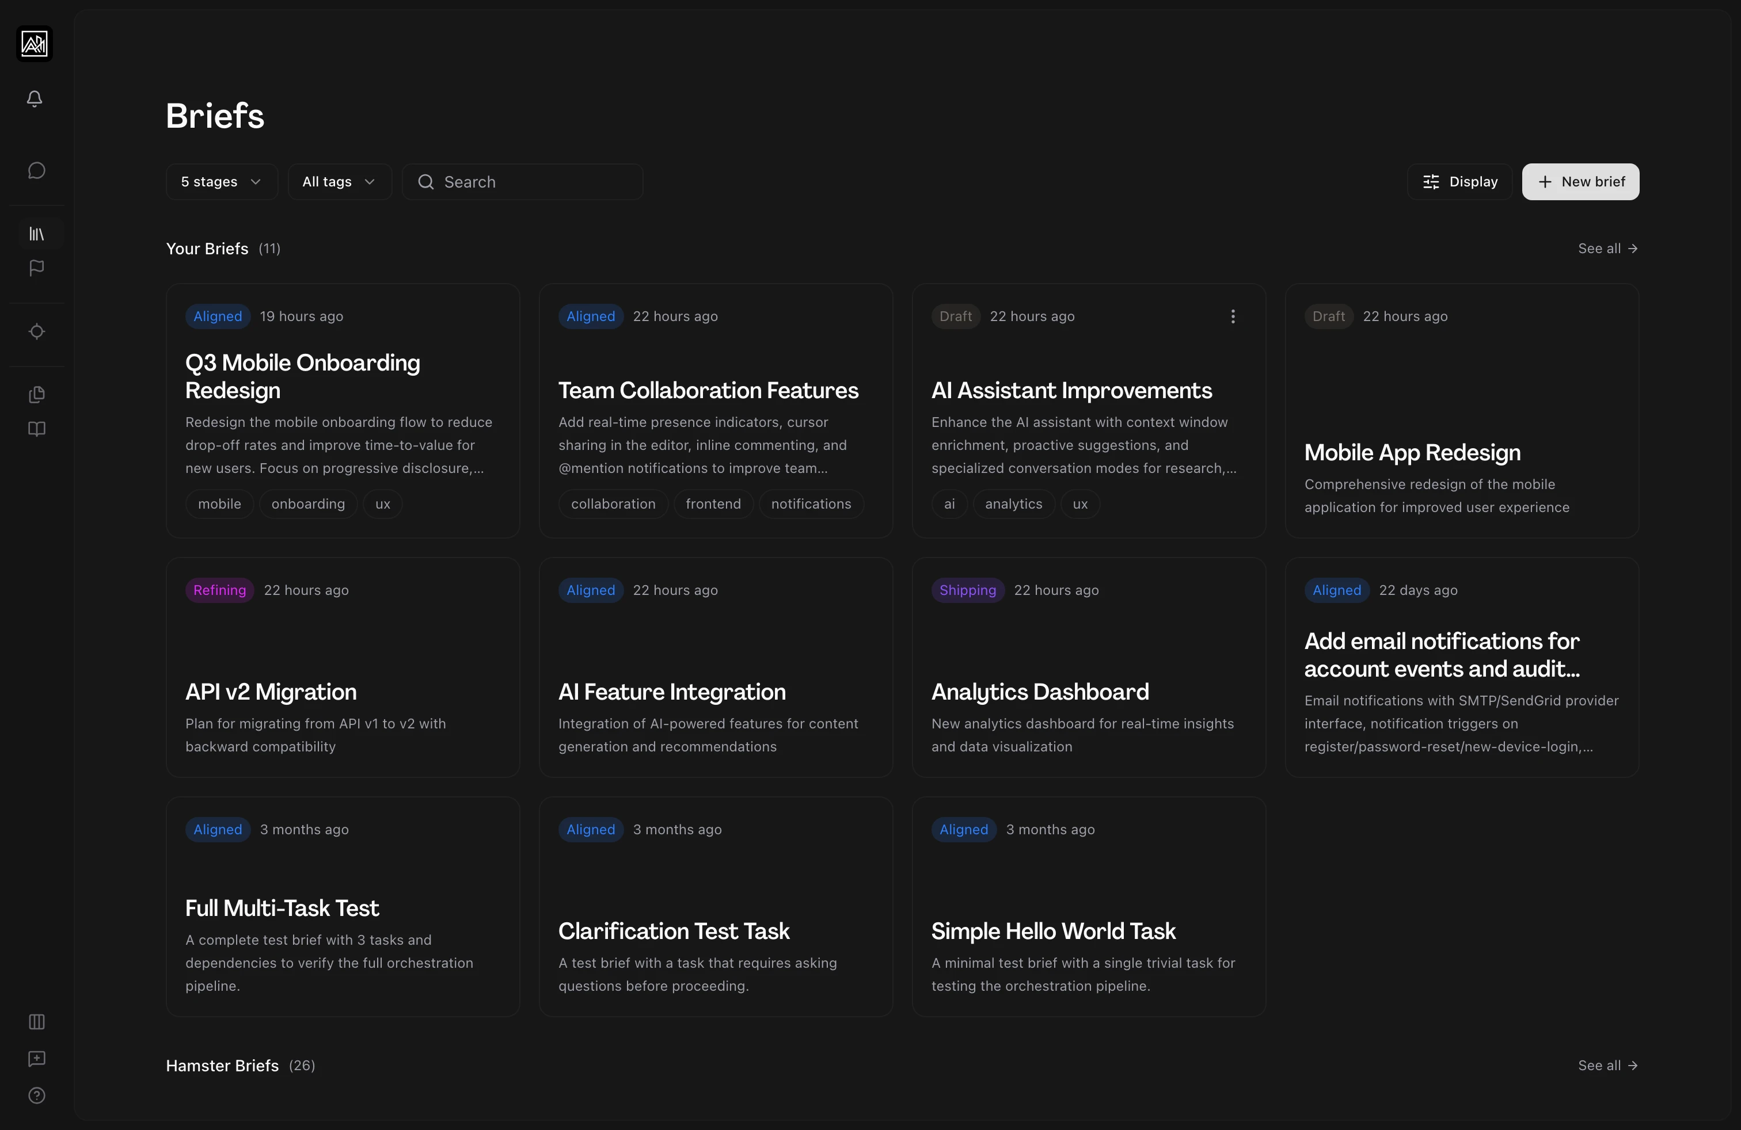Select the kanban columns icon near the bottom sidebar
This screenshot has width=1741, height=1130.
coord(36,1022)
